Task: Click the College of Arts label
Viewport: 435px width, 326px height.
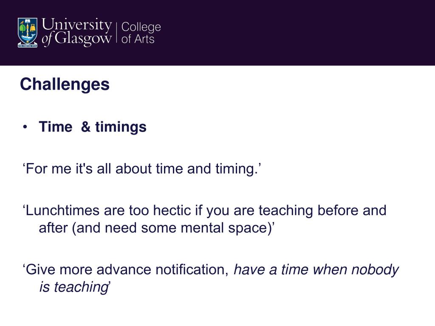Action: pos(141,33)
